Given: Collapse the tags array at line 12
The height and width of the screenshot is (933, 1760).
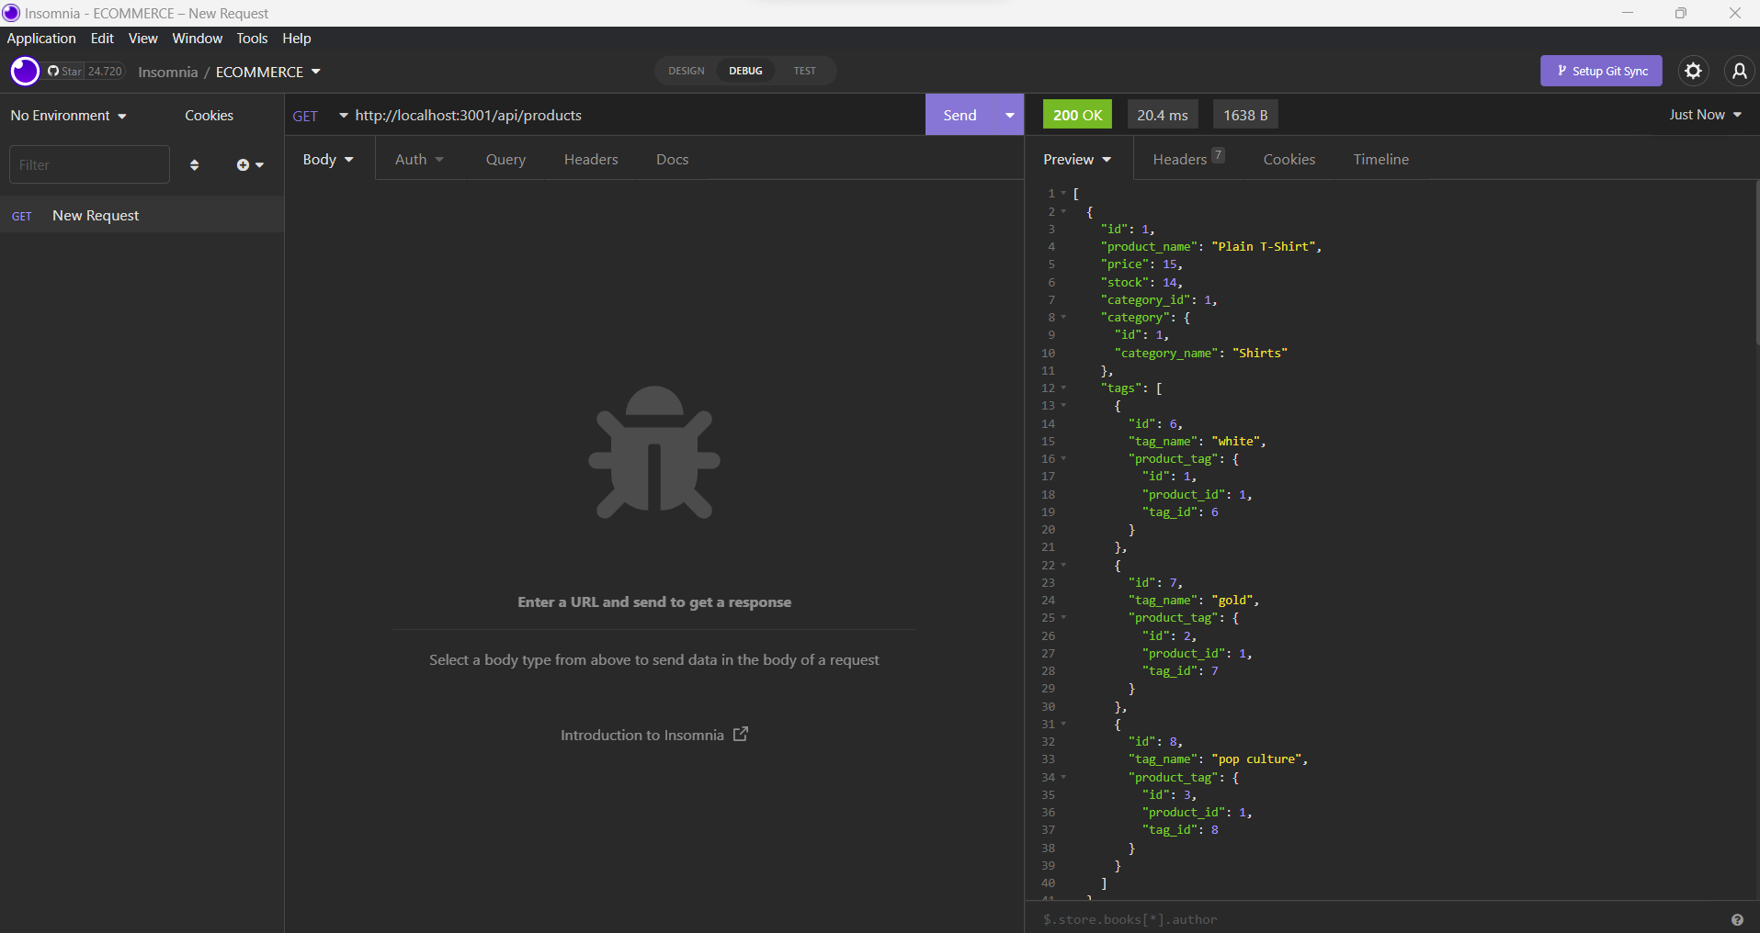Looking at the screenshot, I should 1063,388.
